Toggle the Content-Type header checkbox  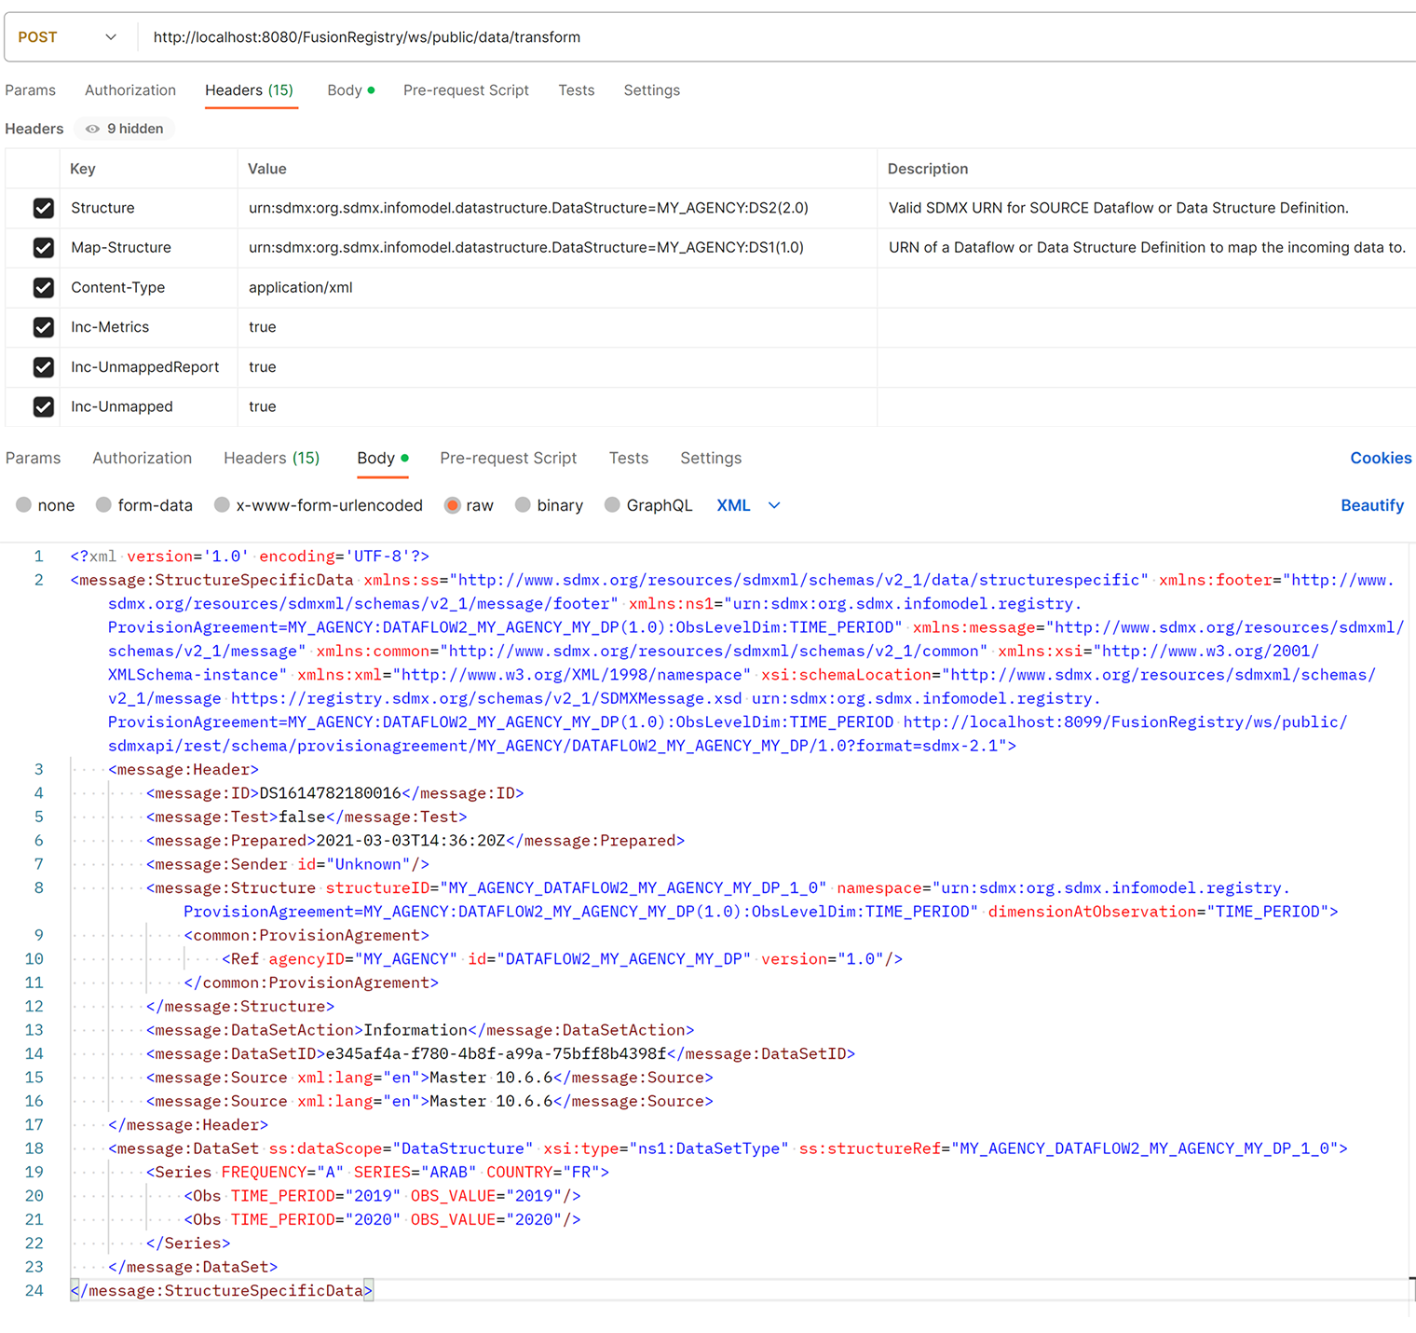43,287
